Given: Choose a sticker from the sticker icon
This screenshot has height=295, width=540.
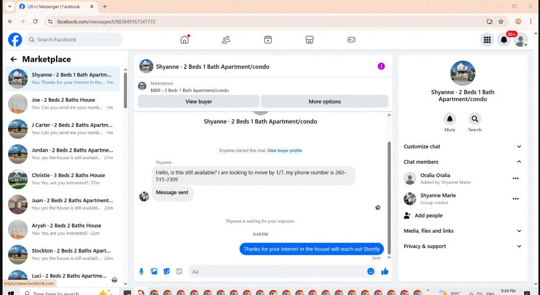Looking at the screenshot, I should tap(167, 272).
